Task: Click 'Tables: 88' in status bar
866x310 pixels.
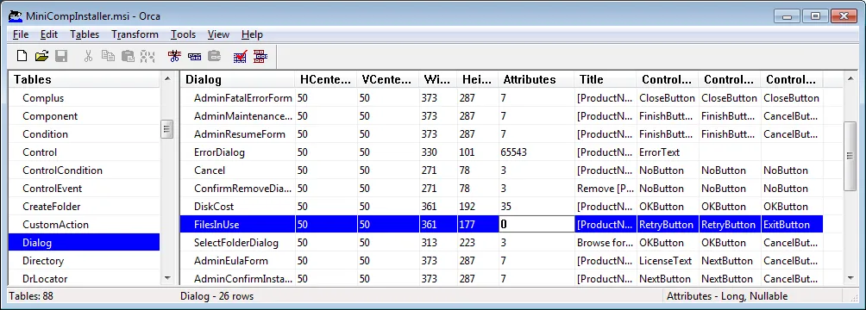Action: tap(31, 296)
